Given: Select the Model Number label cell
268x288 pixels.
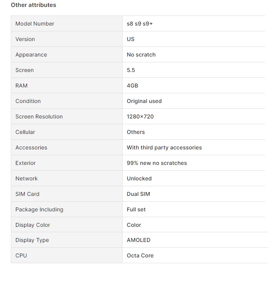Looking at the screenshot, I should pos(67,24).
